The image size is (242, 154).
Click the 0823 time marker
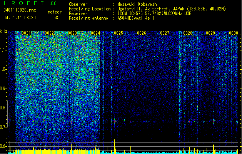(72, 33)
